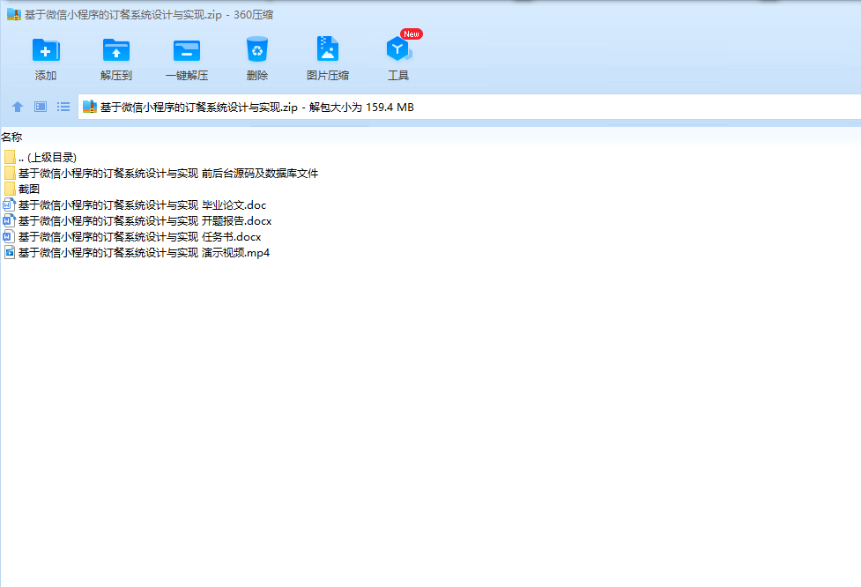Click the 名称 column header
This screenshot has height=587, width=861.
coord(11,137)
